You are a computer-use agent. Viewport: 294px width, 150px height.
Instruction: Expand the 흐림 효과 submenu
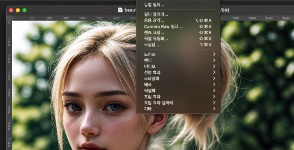coord(178,96)
